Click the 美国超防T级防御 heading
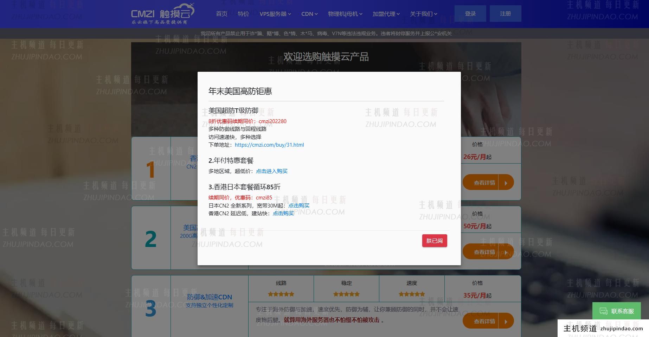649x337 pixels. pyautogui.click(x=233, y=110)
